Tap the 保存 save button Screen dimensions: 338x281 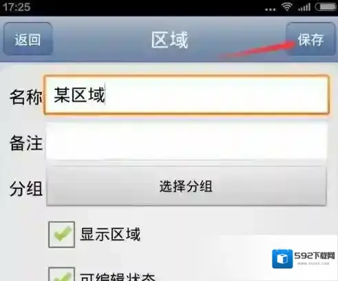click(310, 39)
